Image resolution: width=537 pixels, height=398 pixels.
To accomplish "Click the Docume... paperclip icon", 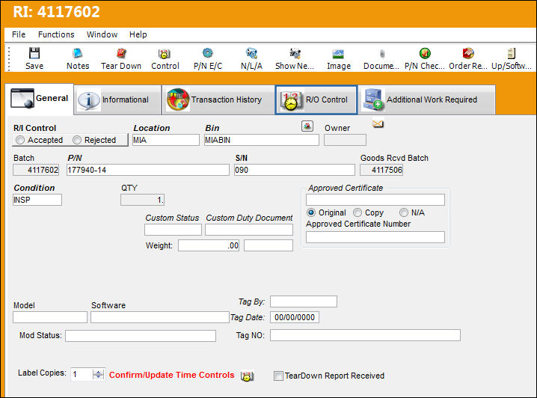I will 382,54.
